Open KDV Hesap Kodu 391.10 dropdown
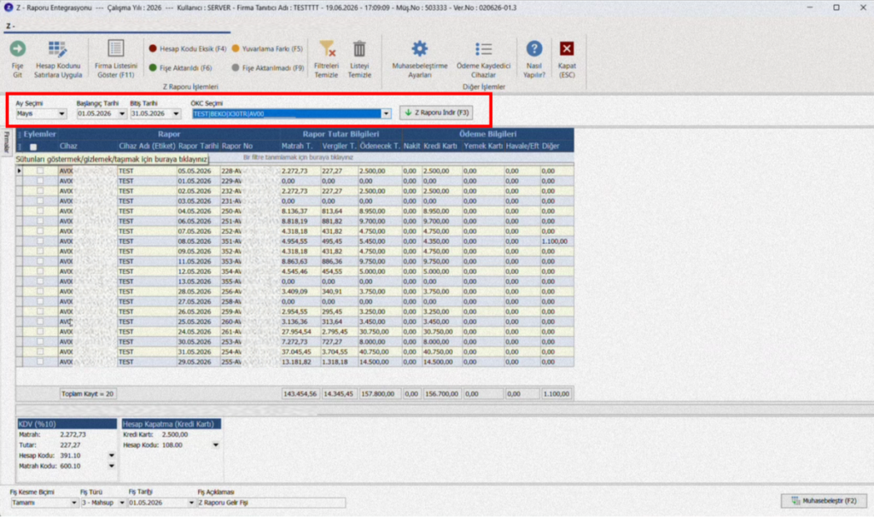The height and width of the screenshot is (517, 874). 112,456
